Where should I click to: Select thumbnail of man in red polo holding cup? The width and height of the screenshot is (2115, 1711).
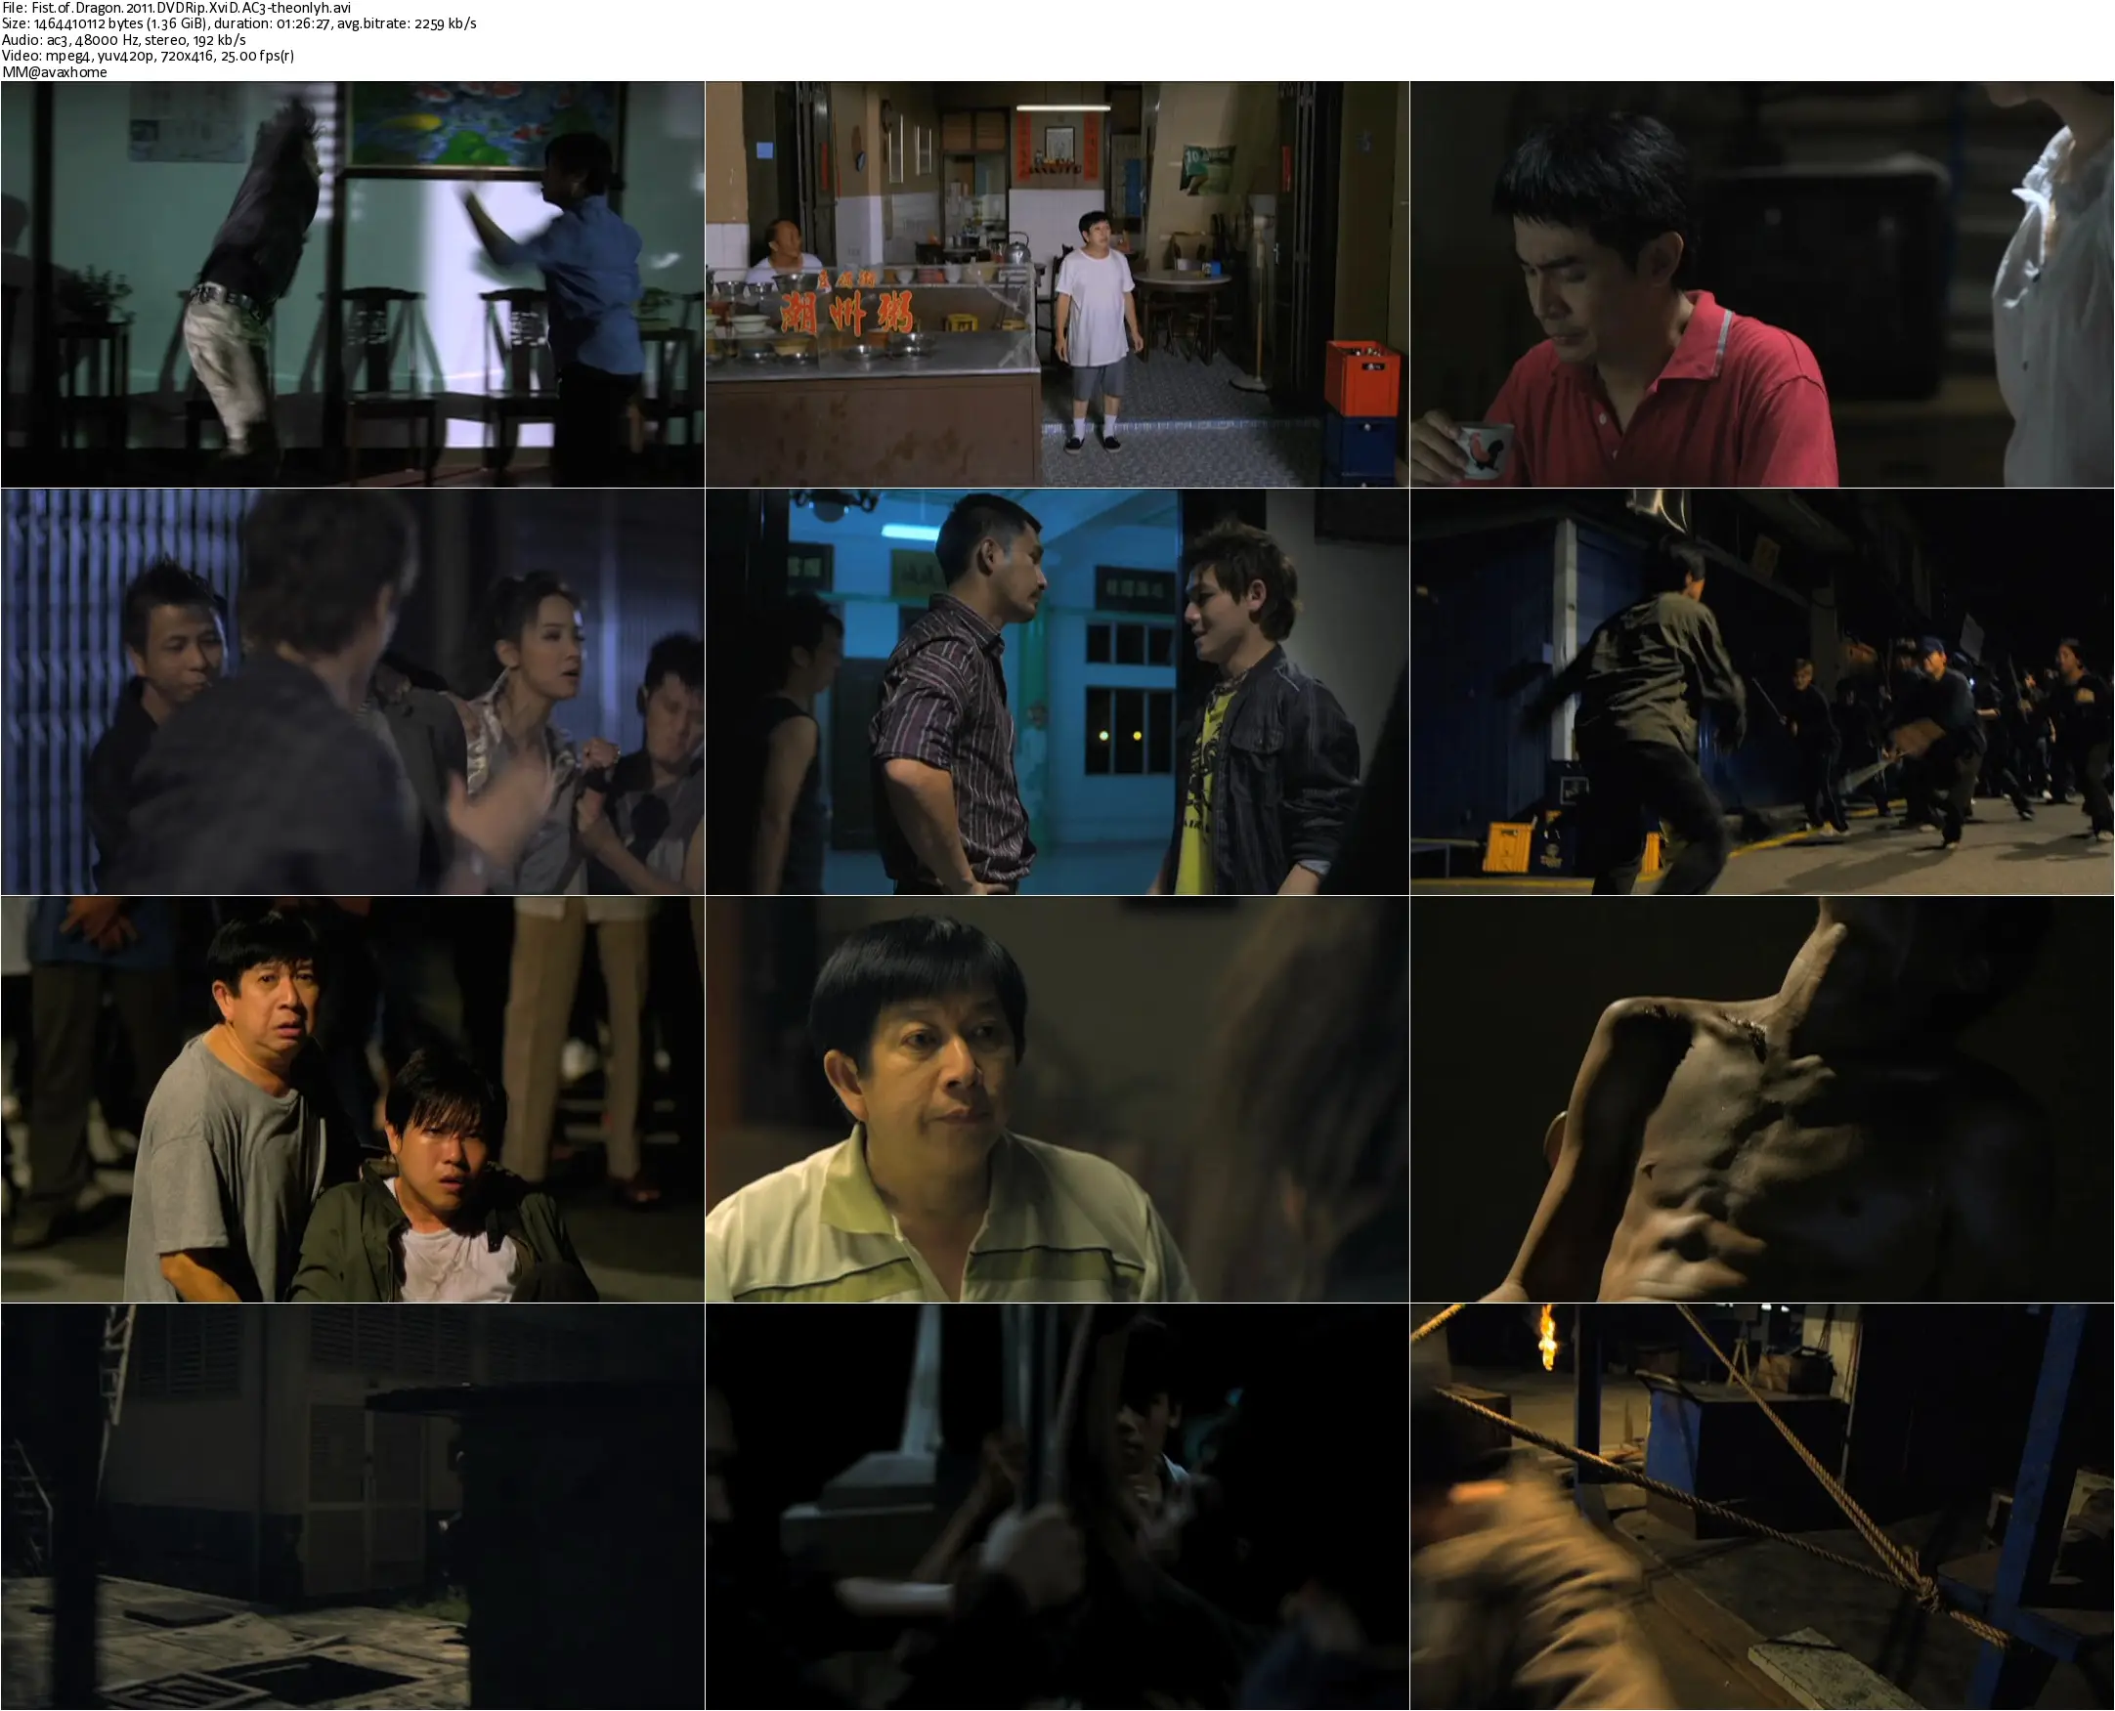(x=1762, y=283)
